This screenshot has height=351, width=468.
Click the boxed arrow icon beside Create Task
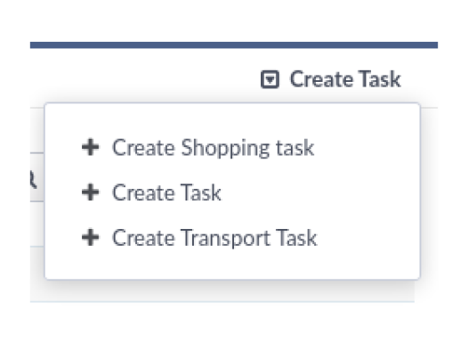[x=270, y=79]
